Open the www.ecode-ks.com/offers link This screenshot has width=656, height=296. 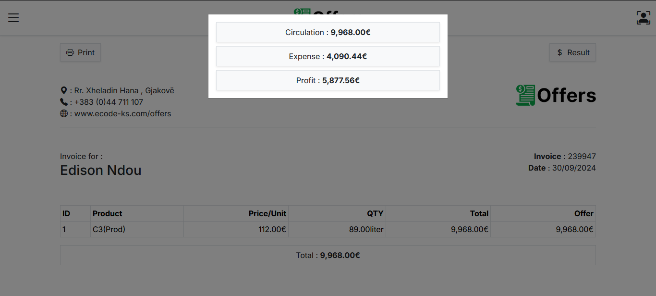(122, 114)
